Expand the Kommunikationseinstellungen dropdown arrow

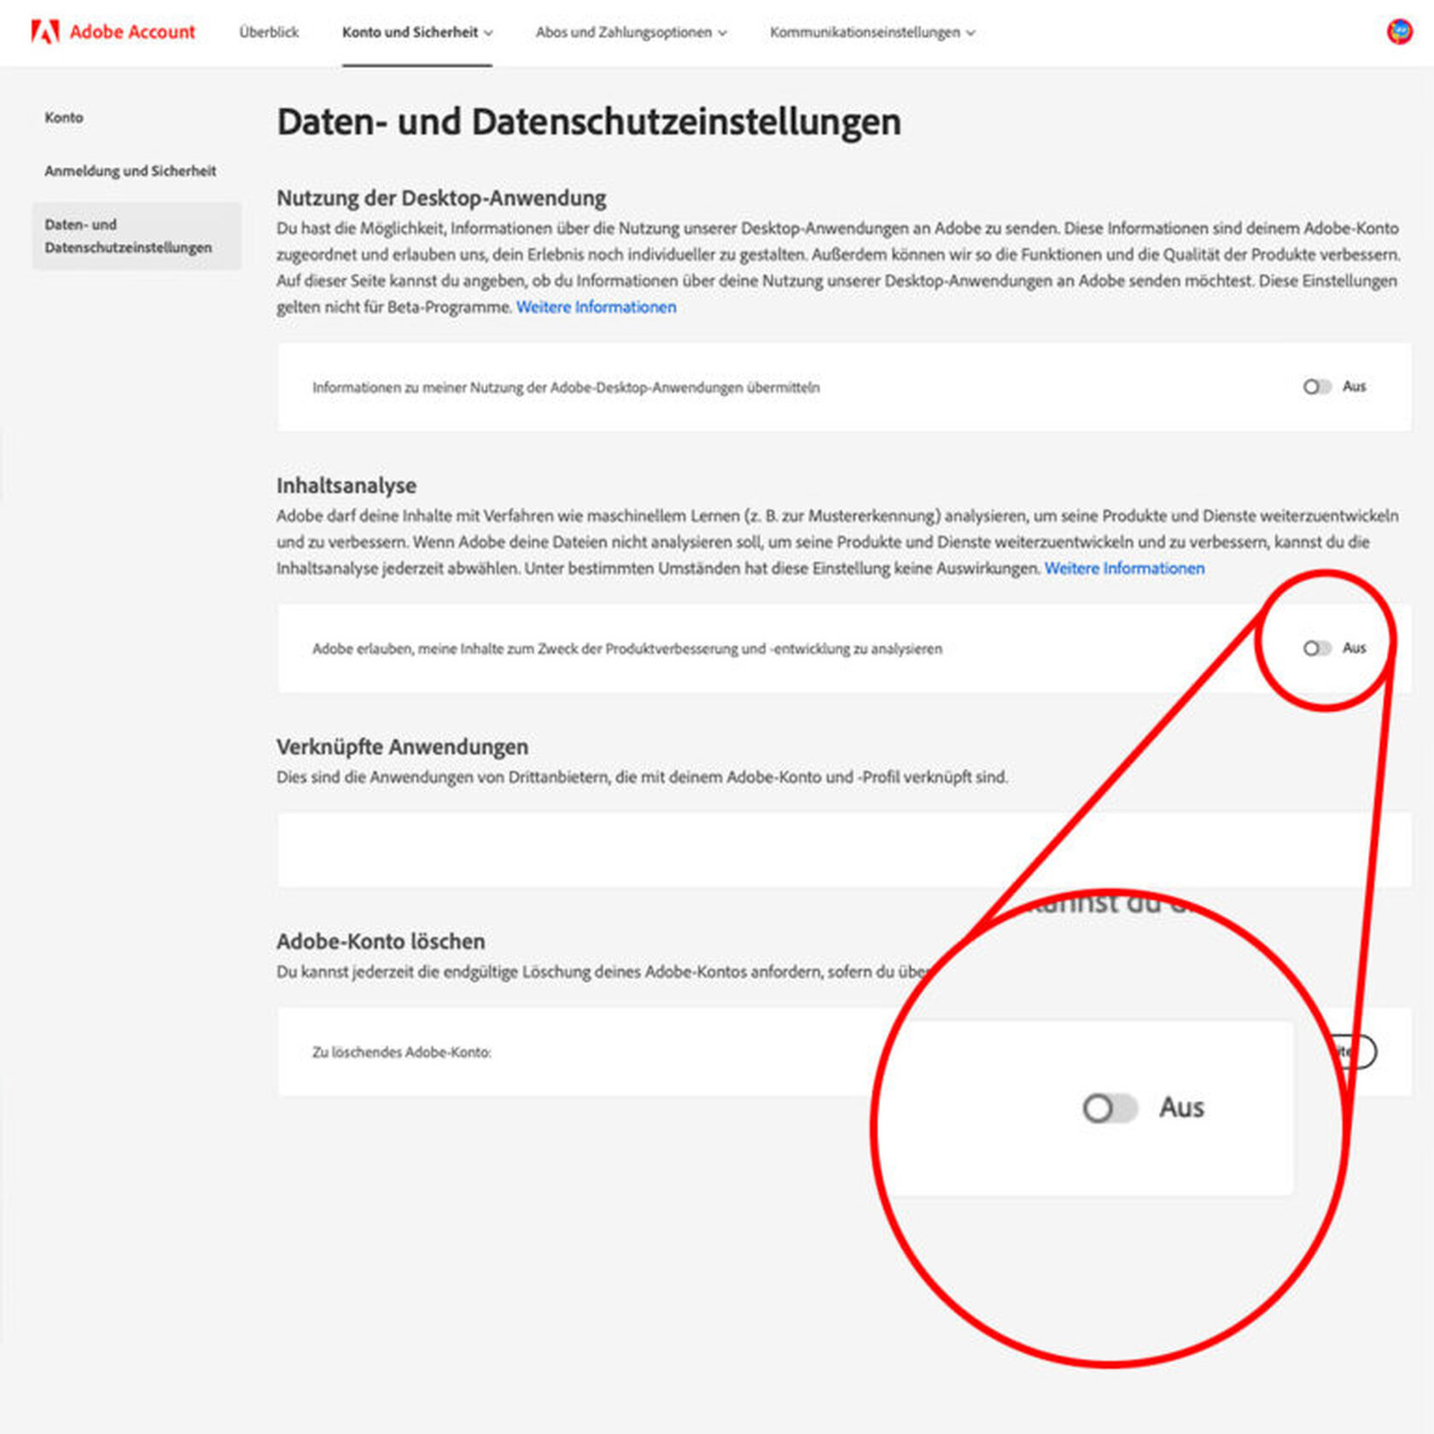pyautogui.click(x=971, y=33)
